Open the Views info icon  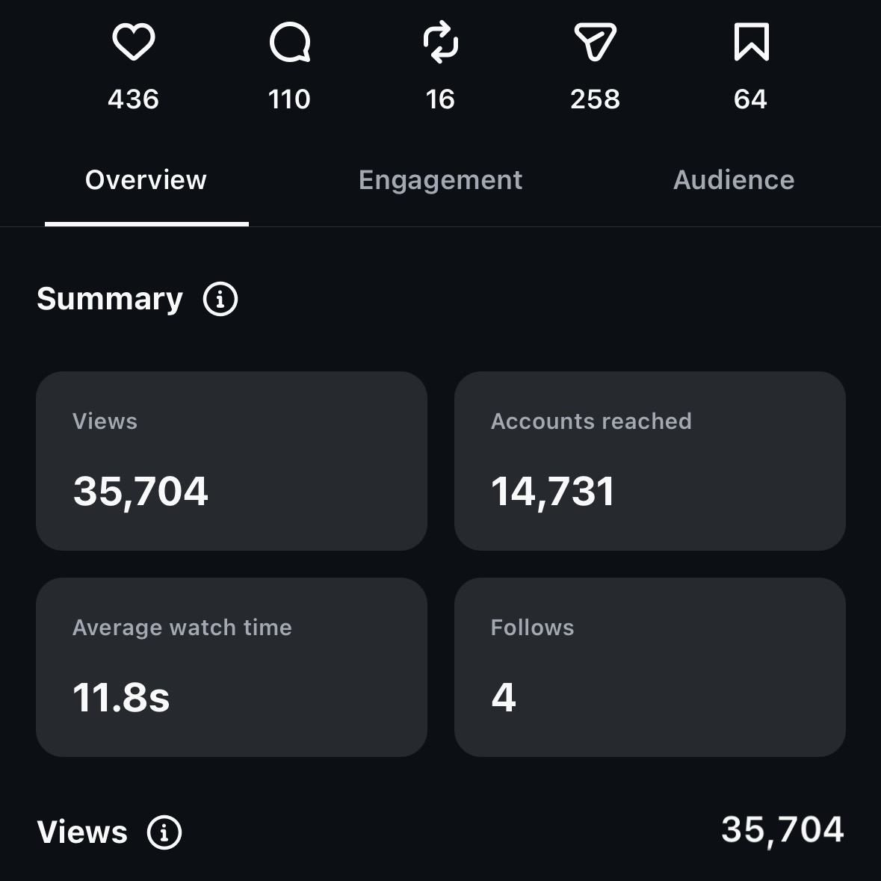pyautogui.click(x=164, y=832)
